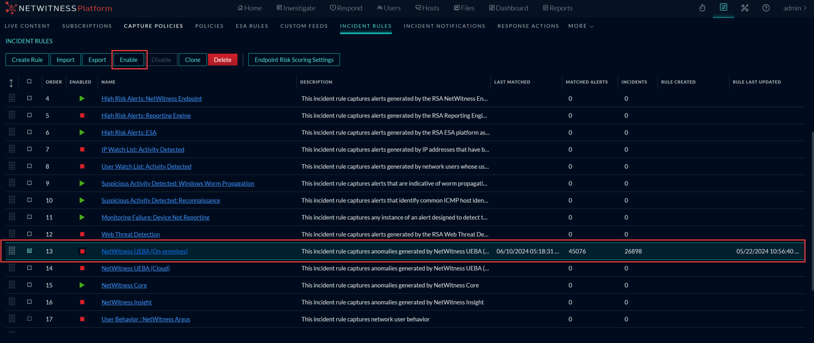
Task: Click the incidents value 26898
Action: click(x=633, y=251)
